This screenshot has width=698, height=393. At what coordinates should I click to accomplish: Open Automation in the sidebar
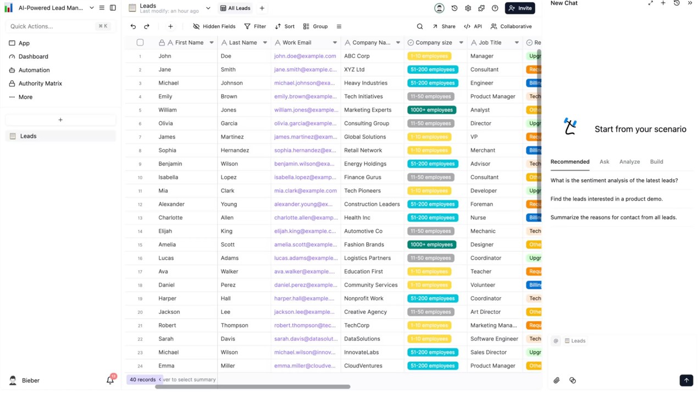point(34,70)
